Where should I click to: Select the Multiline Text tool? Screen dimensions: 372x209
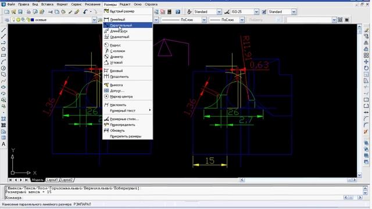click(x=3, y=144)
